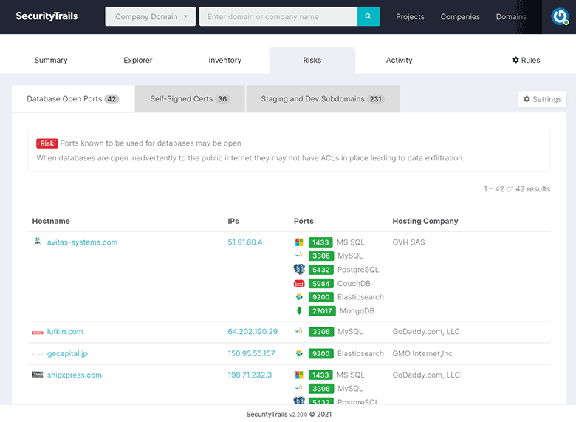Click the PostgreSQL elephant icon beside 5432
Screen dimensions: 576x422
click(x=299, y=270)
